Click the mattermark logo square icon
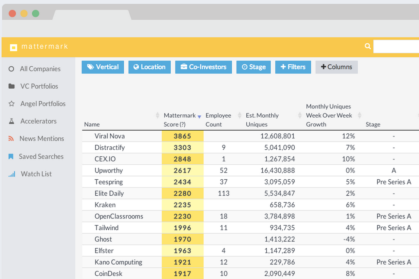 (13, 47)
